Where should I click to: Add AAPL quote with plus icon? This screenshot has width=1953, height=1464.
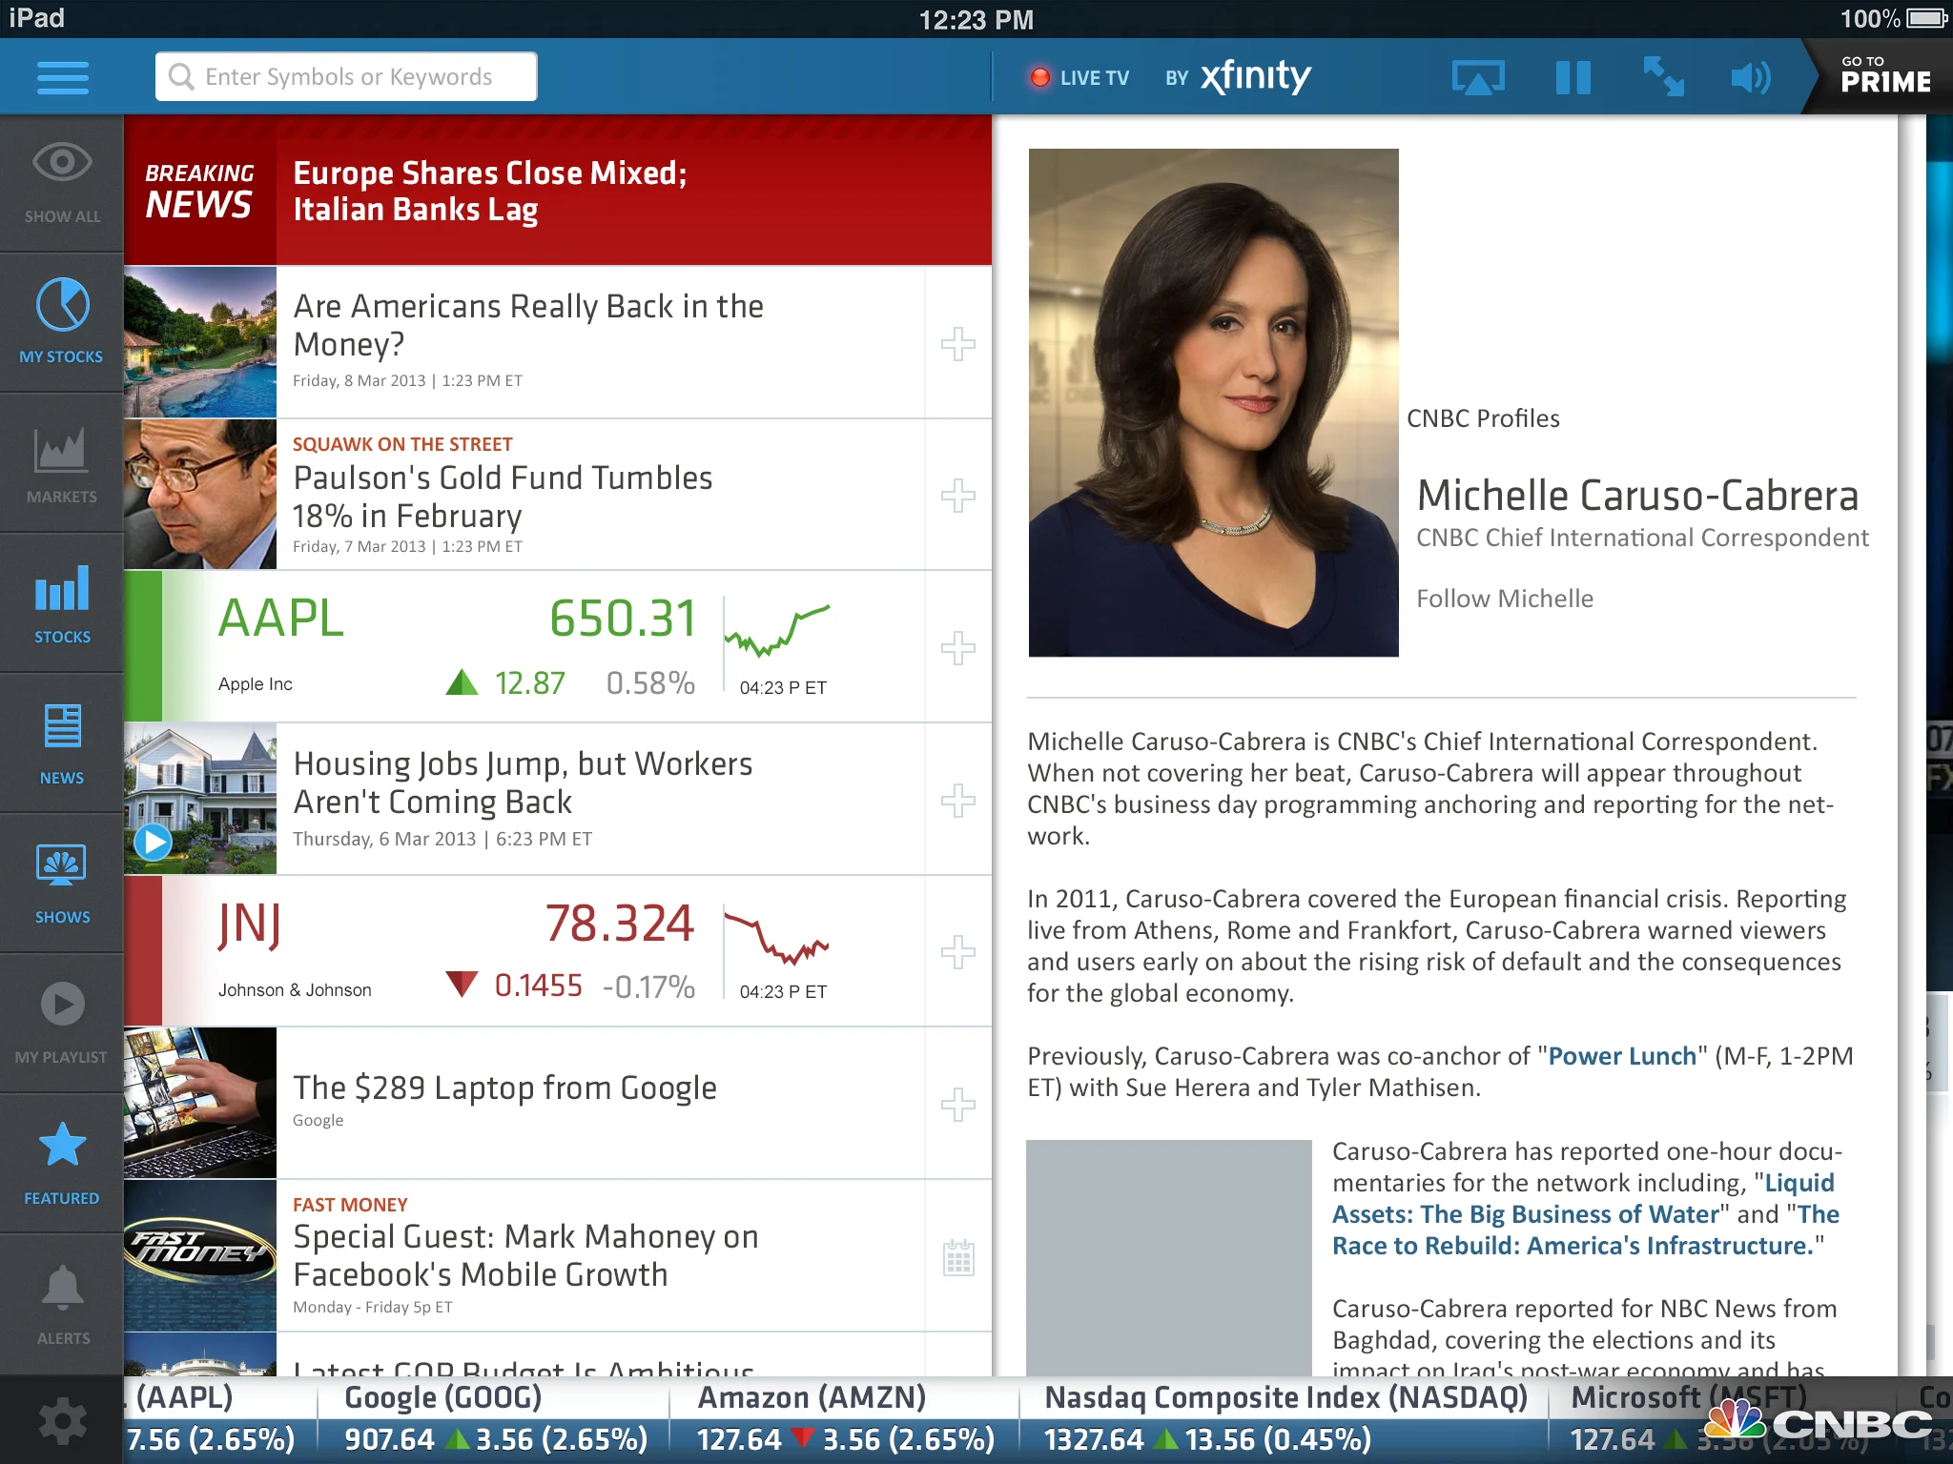tap(958, 648)
